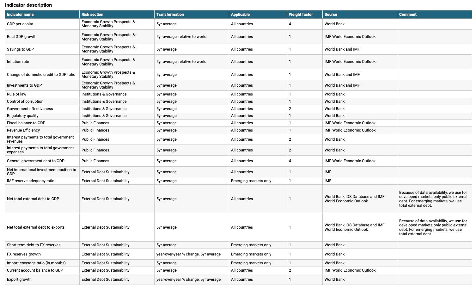The width and height of the screenshot is (476, 289).
Task: Click transformation text in Export growth row
Action: (189, 280)
